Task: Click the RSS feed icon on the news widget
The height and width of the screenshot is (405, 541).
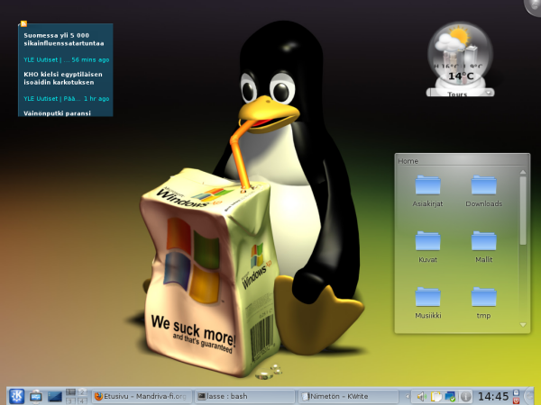Action: [23, 23]
